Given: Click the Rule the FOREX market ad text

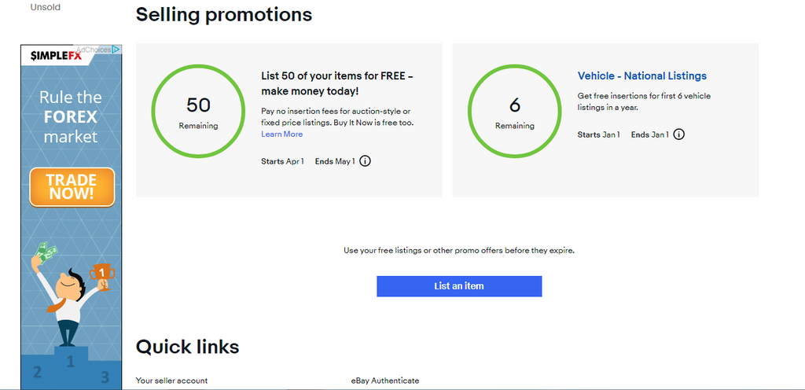Looking at the screenshot, I should coord(71,117).
